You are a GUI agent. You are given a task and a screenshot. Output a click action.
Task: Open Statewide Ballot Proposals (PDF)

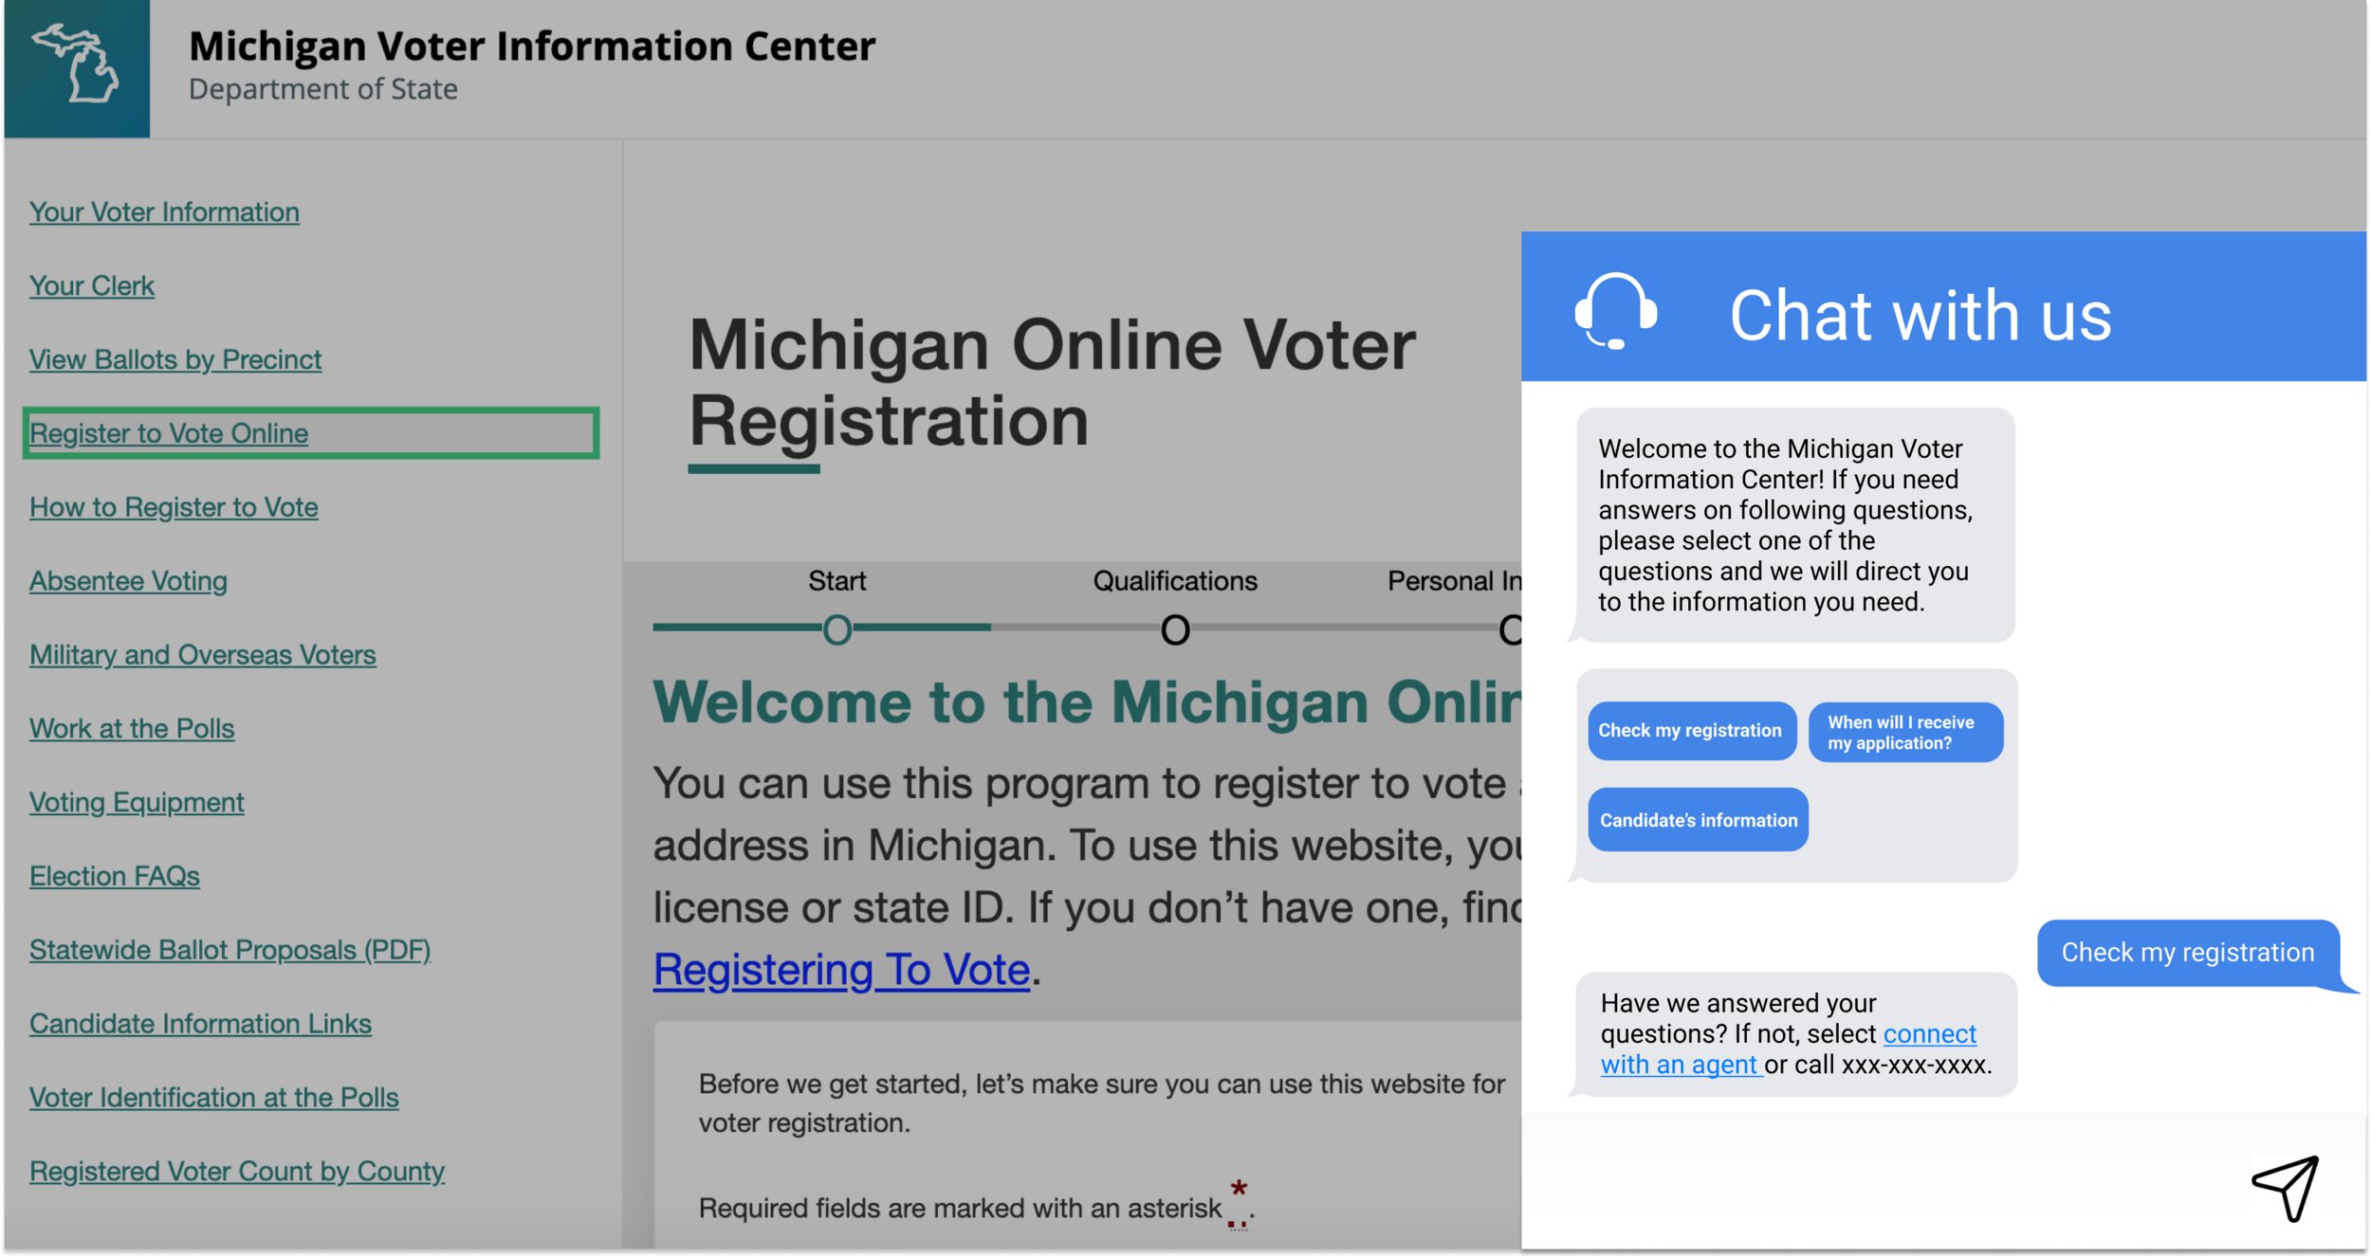tap(230, 950)
